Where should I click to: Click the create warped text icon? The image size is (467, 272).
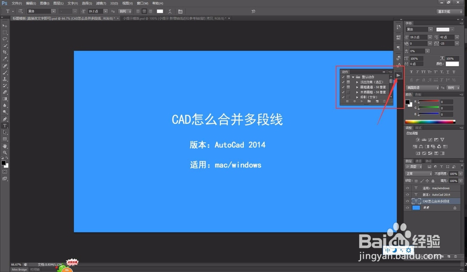coord(170,11)
